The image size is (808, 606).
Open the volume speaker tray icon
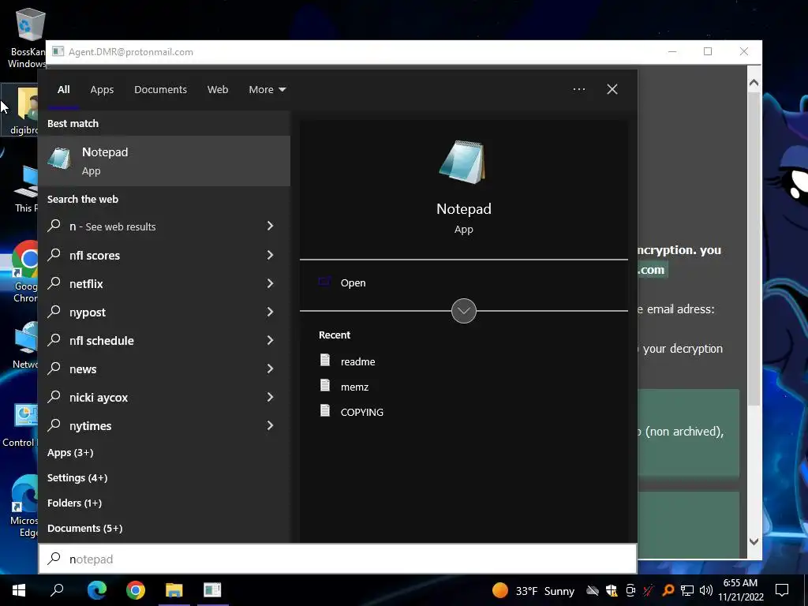(705, 590)
